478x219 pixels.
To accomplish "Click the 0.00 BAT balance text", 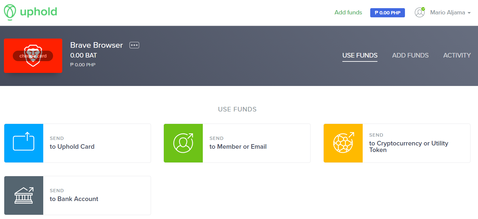I will tap(84, 56).
